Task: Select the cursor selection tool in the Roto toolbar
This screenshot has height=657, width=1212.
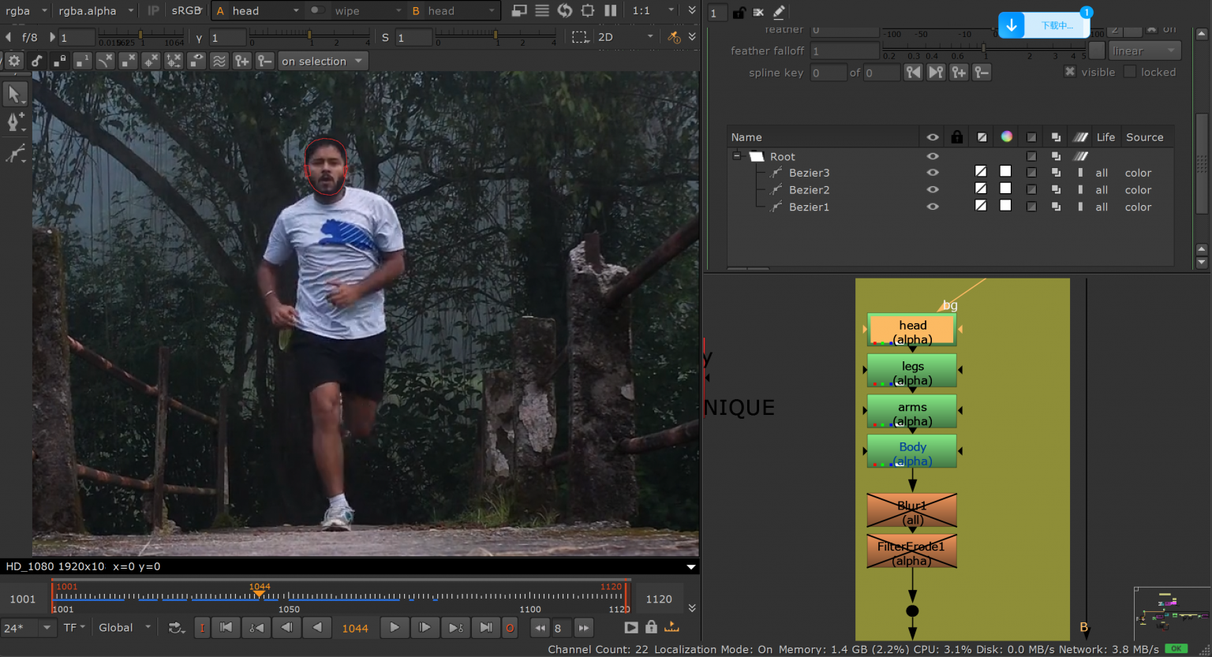Action: (x=15, y=94)
